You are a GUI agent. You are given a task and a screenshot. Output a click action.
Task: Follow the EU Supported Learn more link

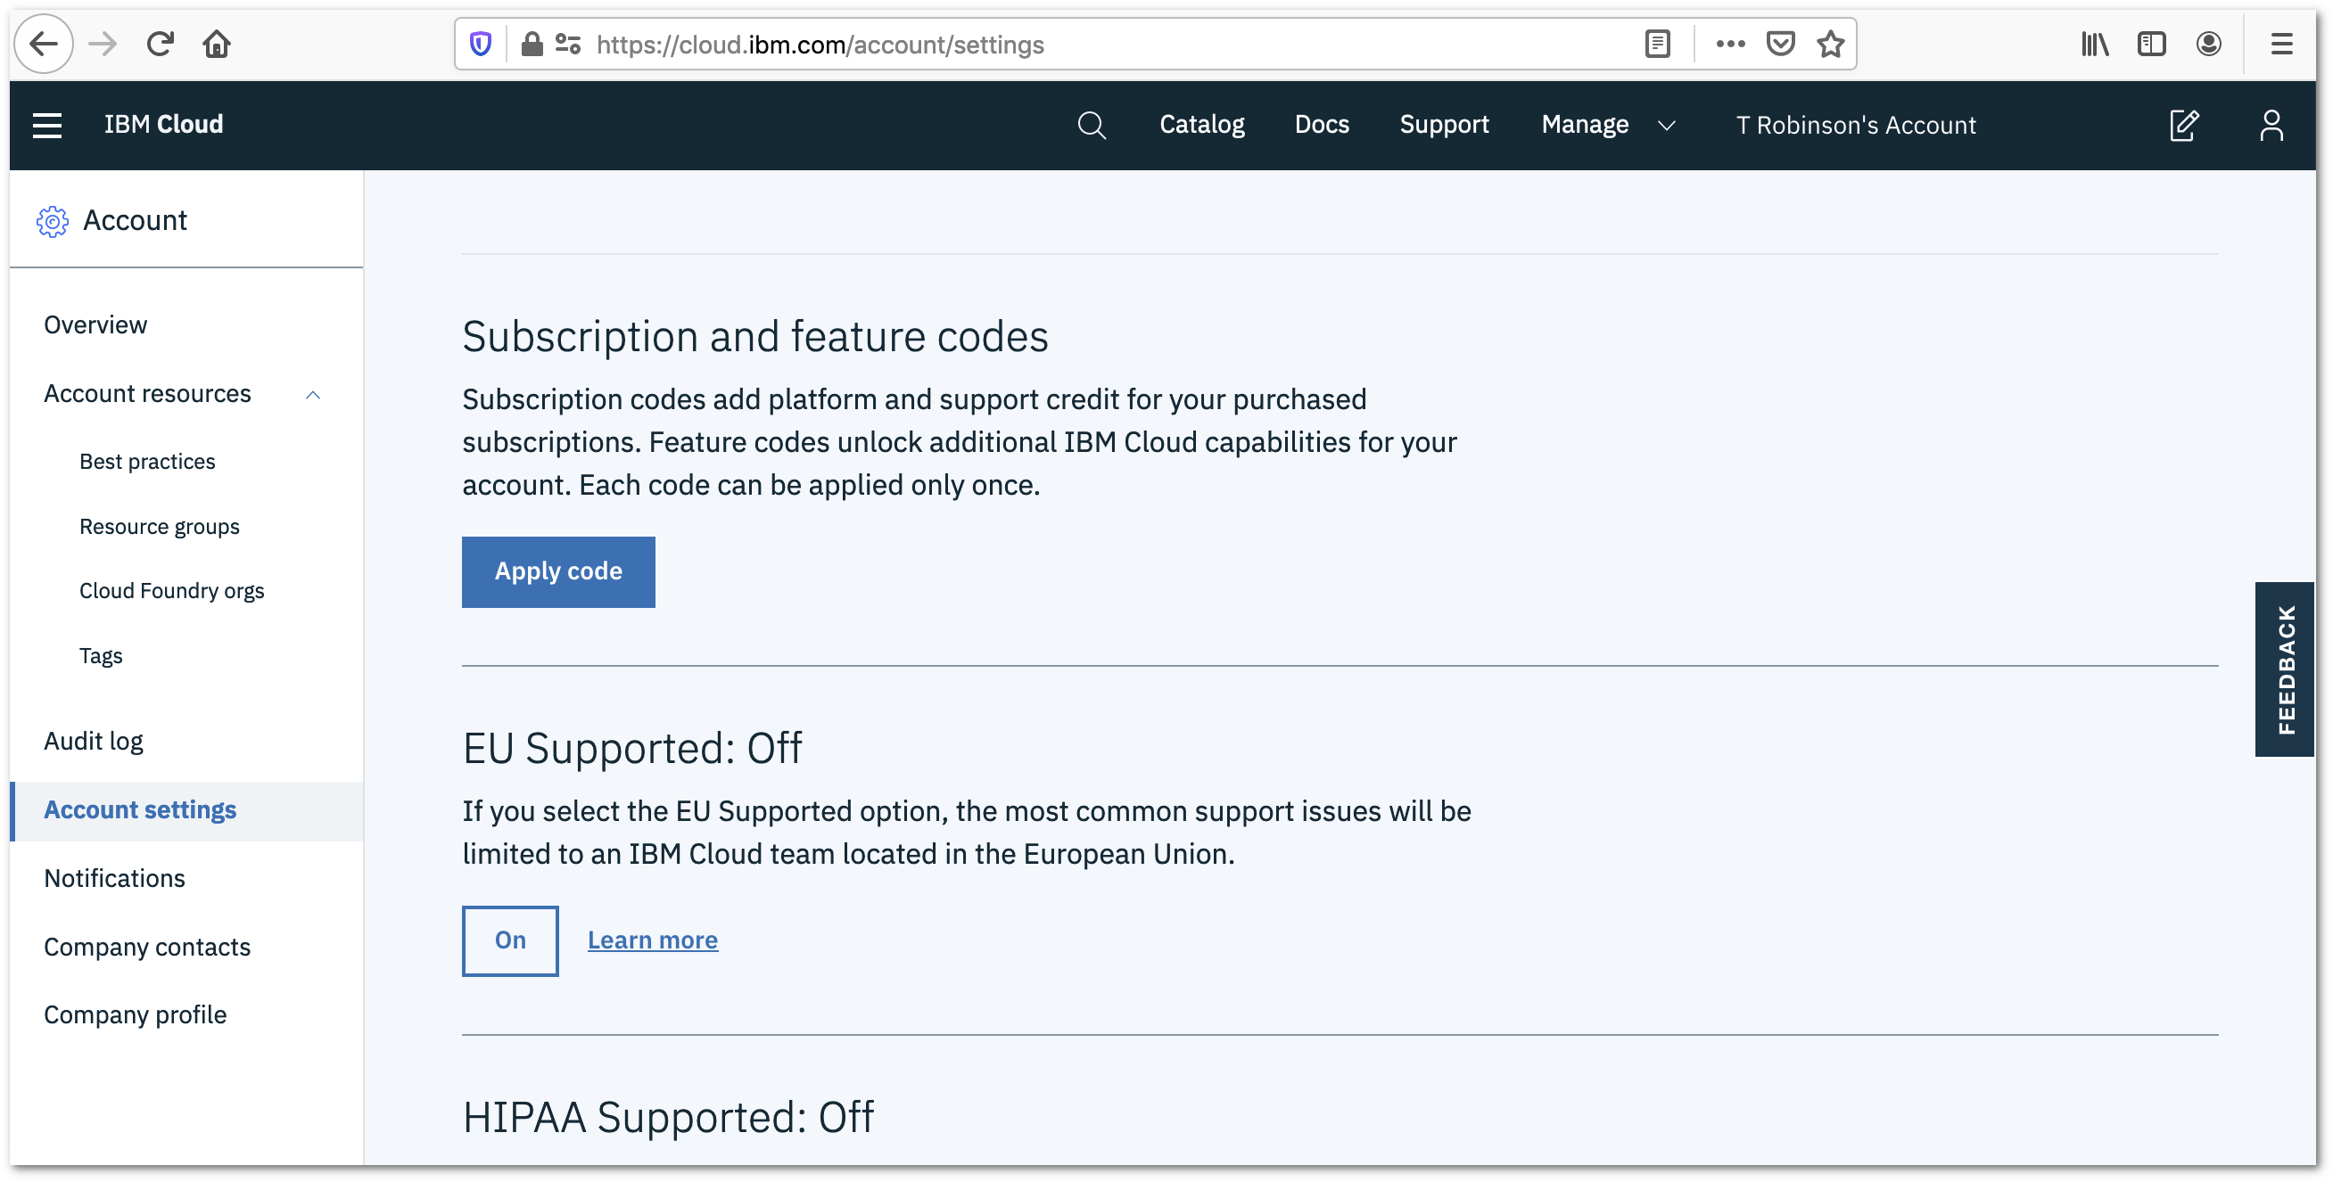click(x=652, y=940)
